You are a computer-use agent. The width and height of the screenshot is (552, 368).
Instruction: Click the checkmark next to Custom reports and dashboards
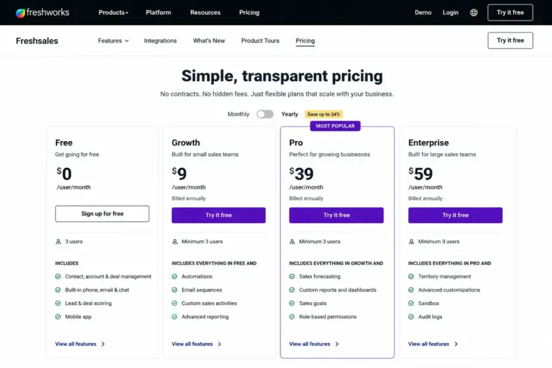click(x=292, y=290)
